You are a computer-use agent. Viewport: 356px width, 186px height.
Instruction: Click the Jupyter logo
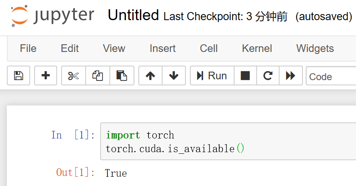(x=52, y=16)
